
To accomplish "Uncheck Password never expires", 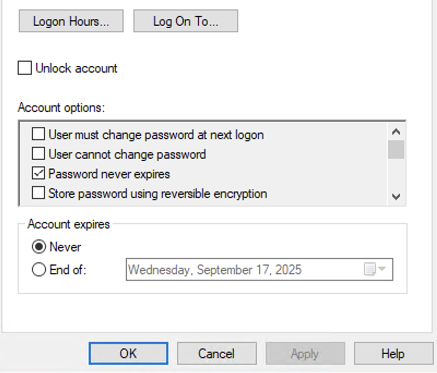I will tap(38, 174).
